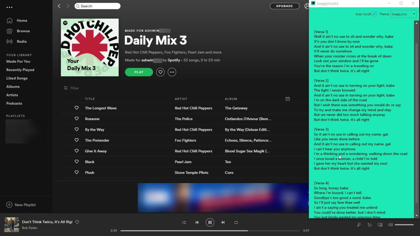420x236 pixels.
Task: Sort songs by ARTIST column
Action: 181,99
